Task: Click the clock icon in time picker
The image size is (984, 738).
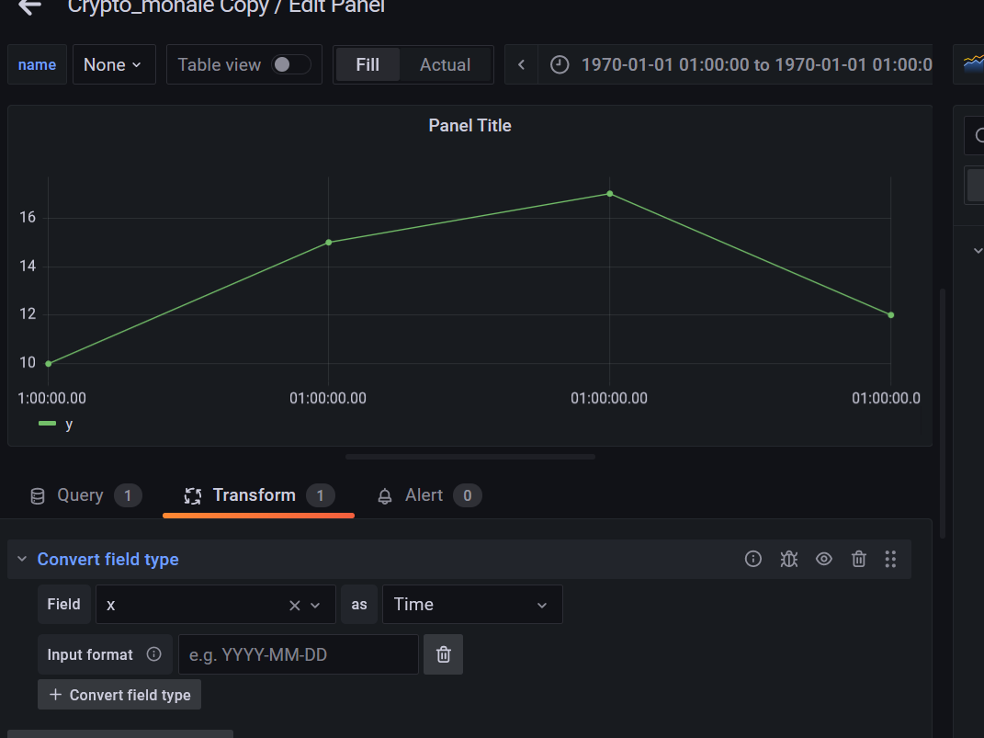Action: [x=560, y=64]
